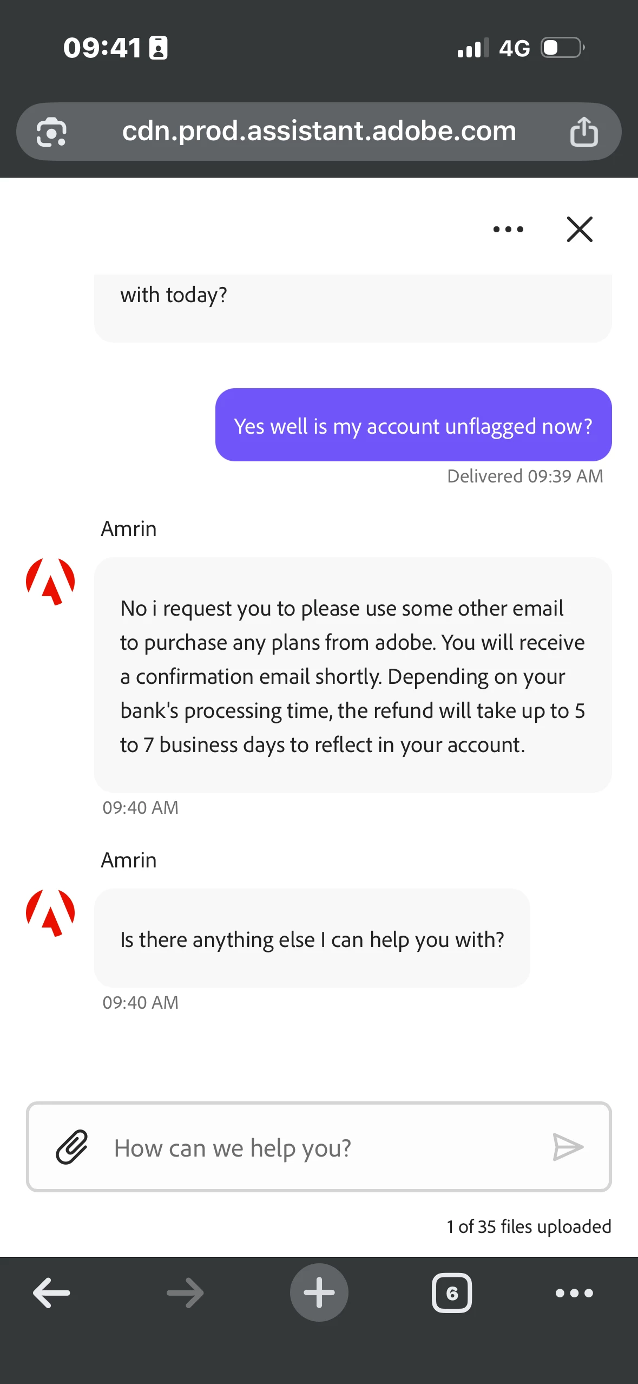Close the Adobe chat window
This screenshot has width=638, height=1384.
[580, 229]
